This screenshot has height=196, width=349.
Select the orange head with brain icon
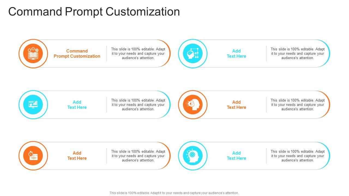193,105
